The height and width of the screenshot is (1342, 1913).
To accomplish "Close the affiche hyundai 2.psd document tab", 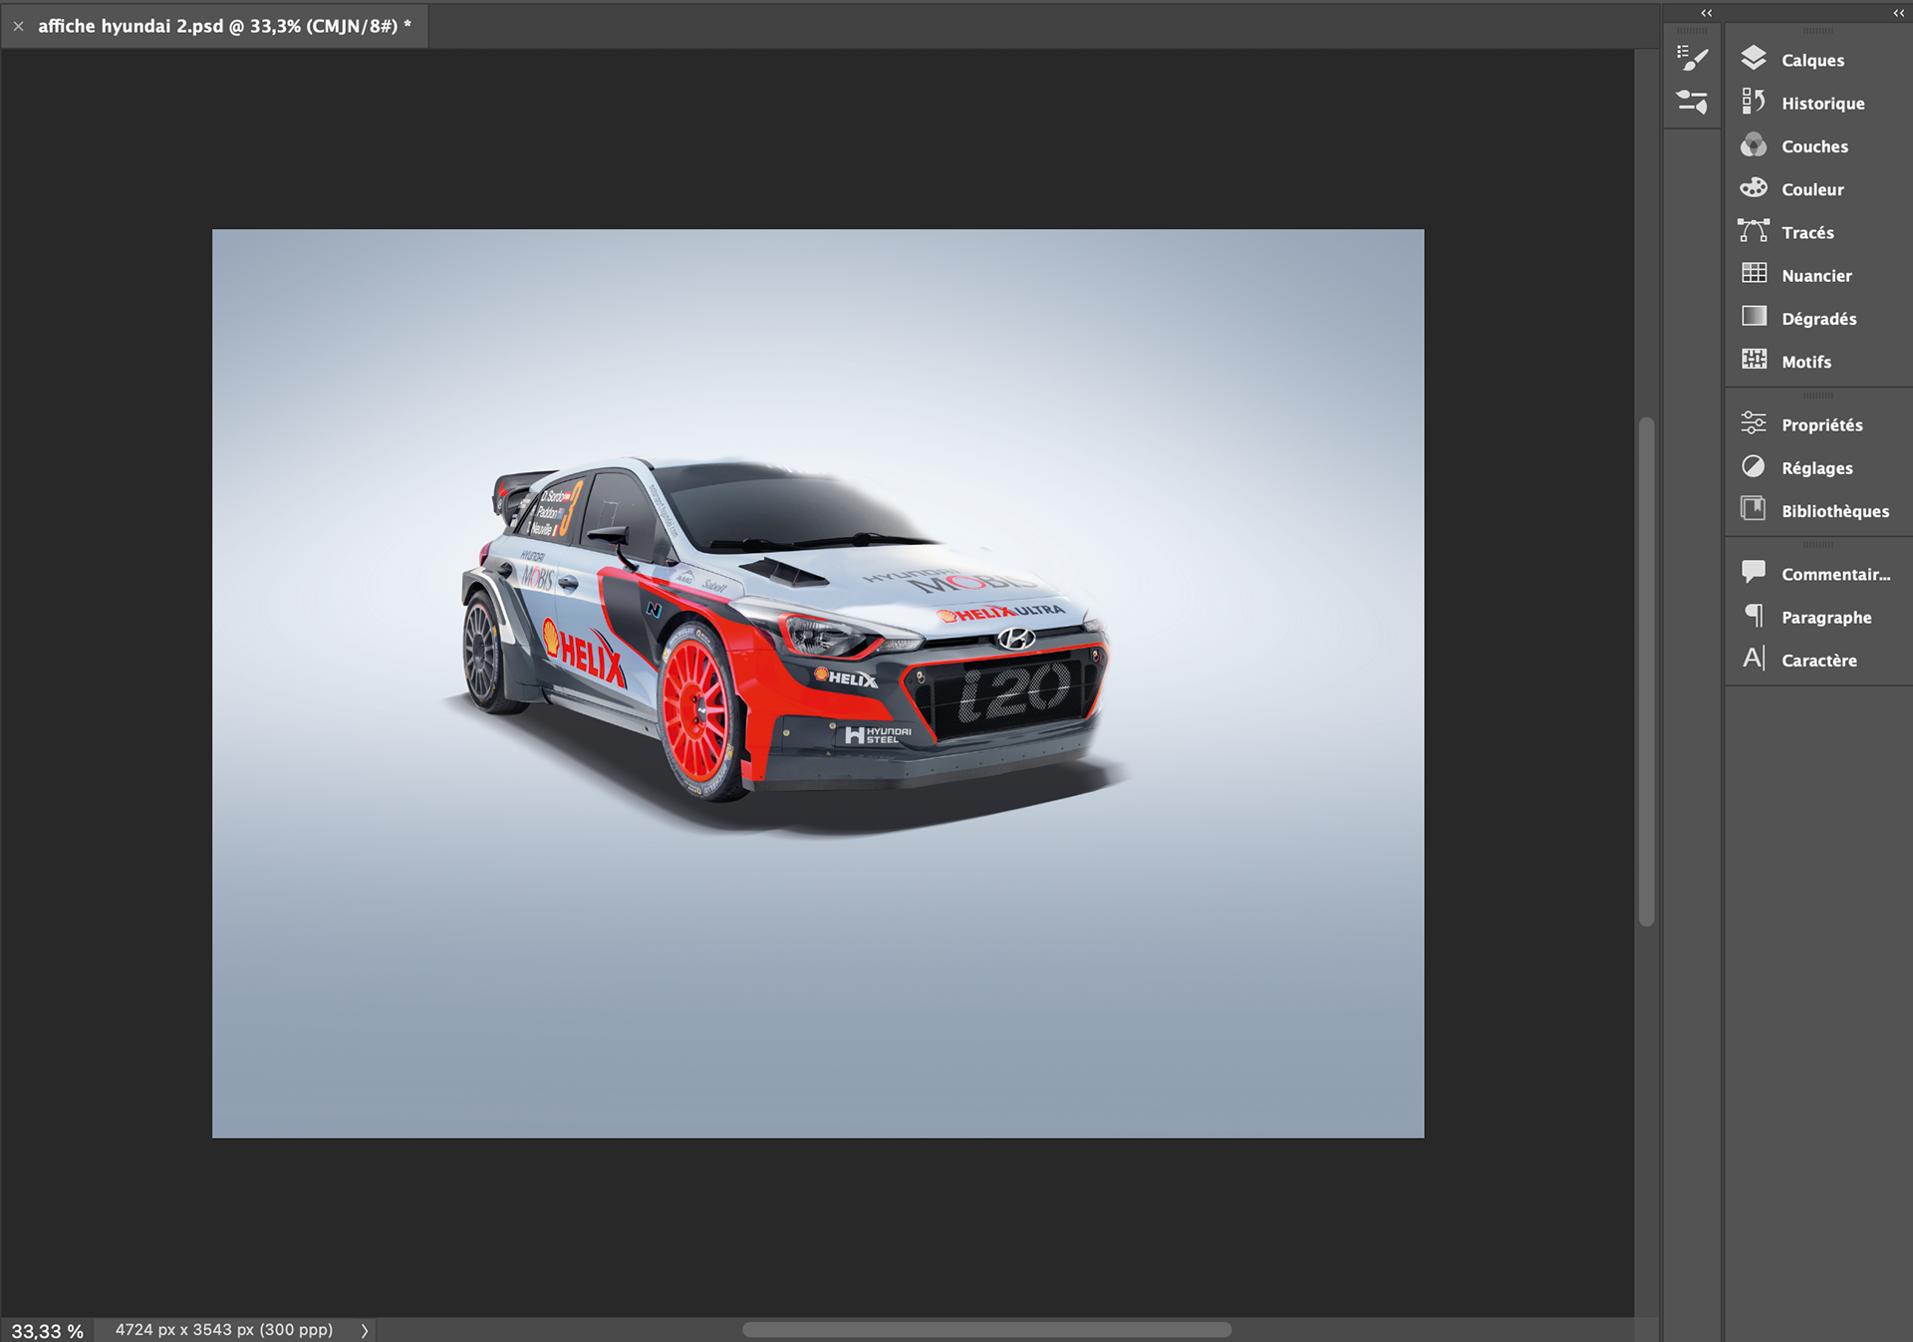I will click(x=18, y=26).
